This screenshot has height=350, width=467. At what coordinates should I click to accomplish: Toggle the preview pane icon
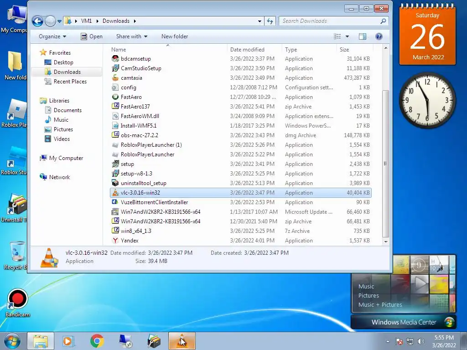[363, 36]
